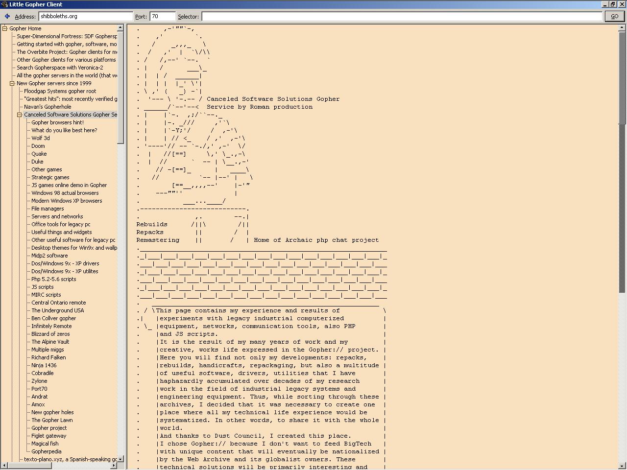The height and width of the screenshot is (470, 627).
Task: Collapse the Gopher Home tree node
Action: 4,28
